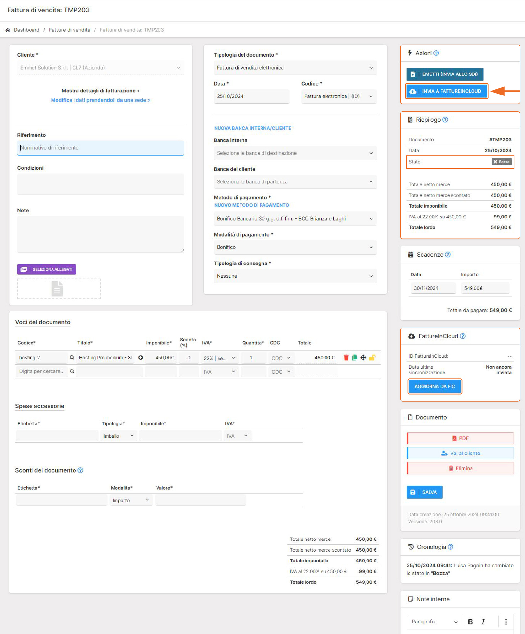
Task: Click the search icon next to hosting-2 code
Action: click(x=72, y=358)
